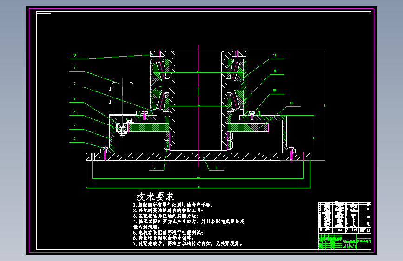This screenshot has width=403, height=261.
Task: Select part callout number 1
Action: [x=216, y=167]
